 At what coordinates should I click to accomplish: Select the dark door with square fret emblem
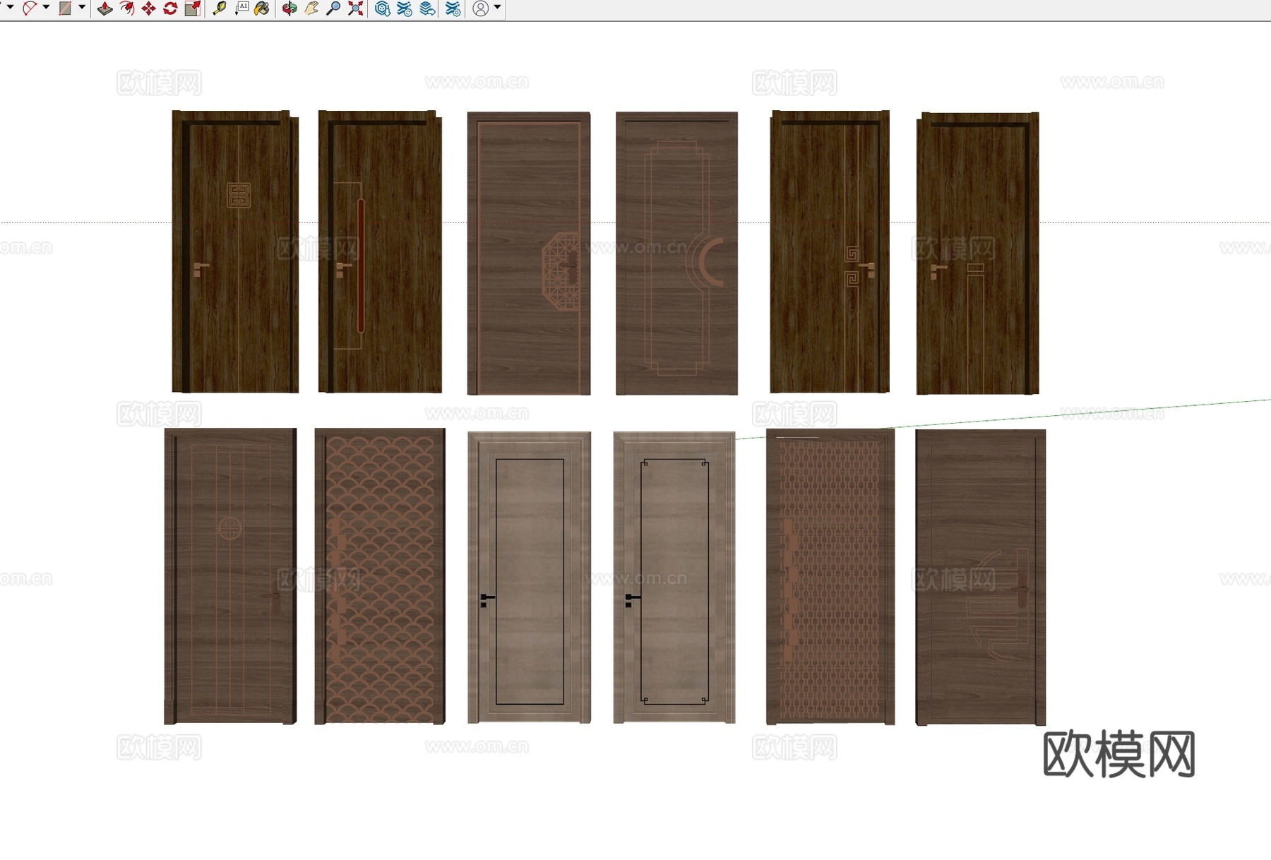pos(235,251)
